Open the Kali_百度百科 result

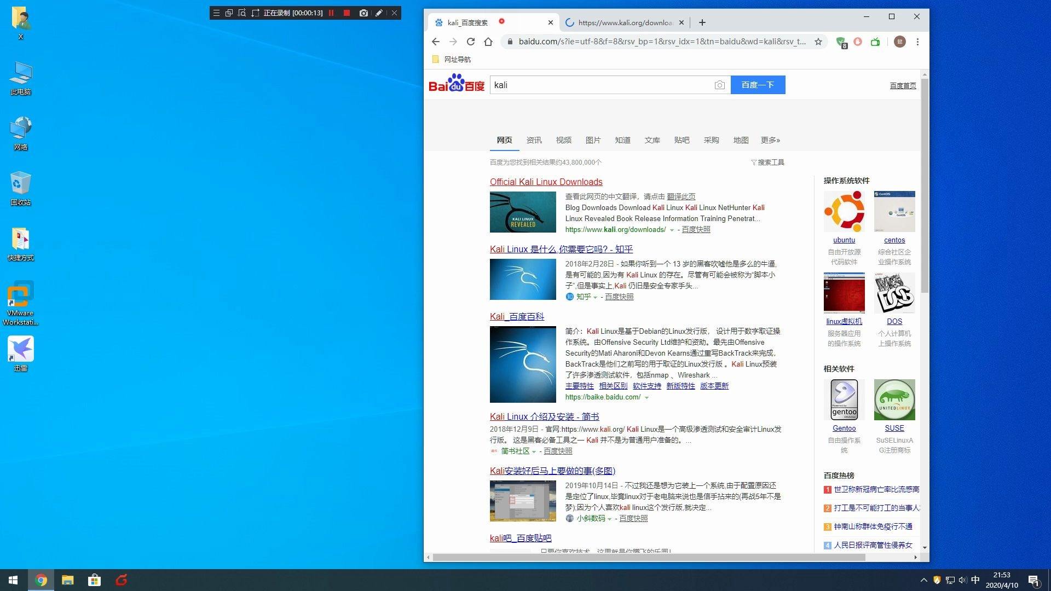517,316
